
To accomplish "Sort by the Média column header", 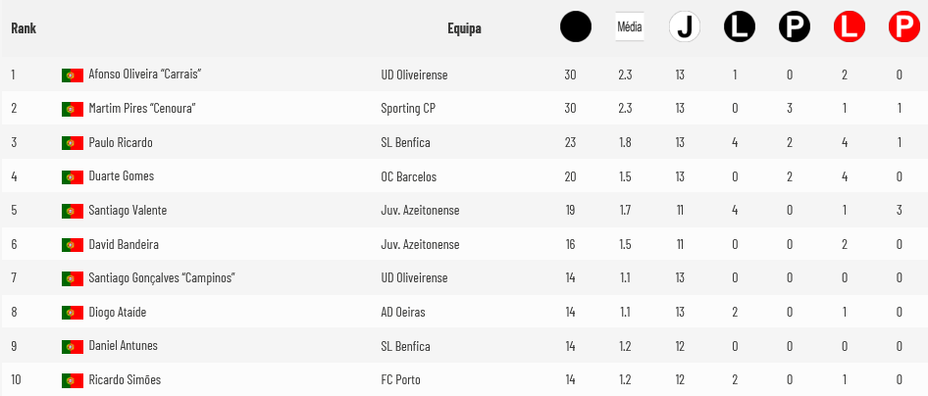I will pos(629,26).
